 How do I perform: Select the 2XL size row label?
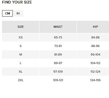(21, 80)
